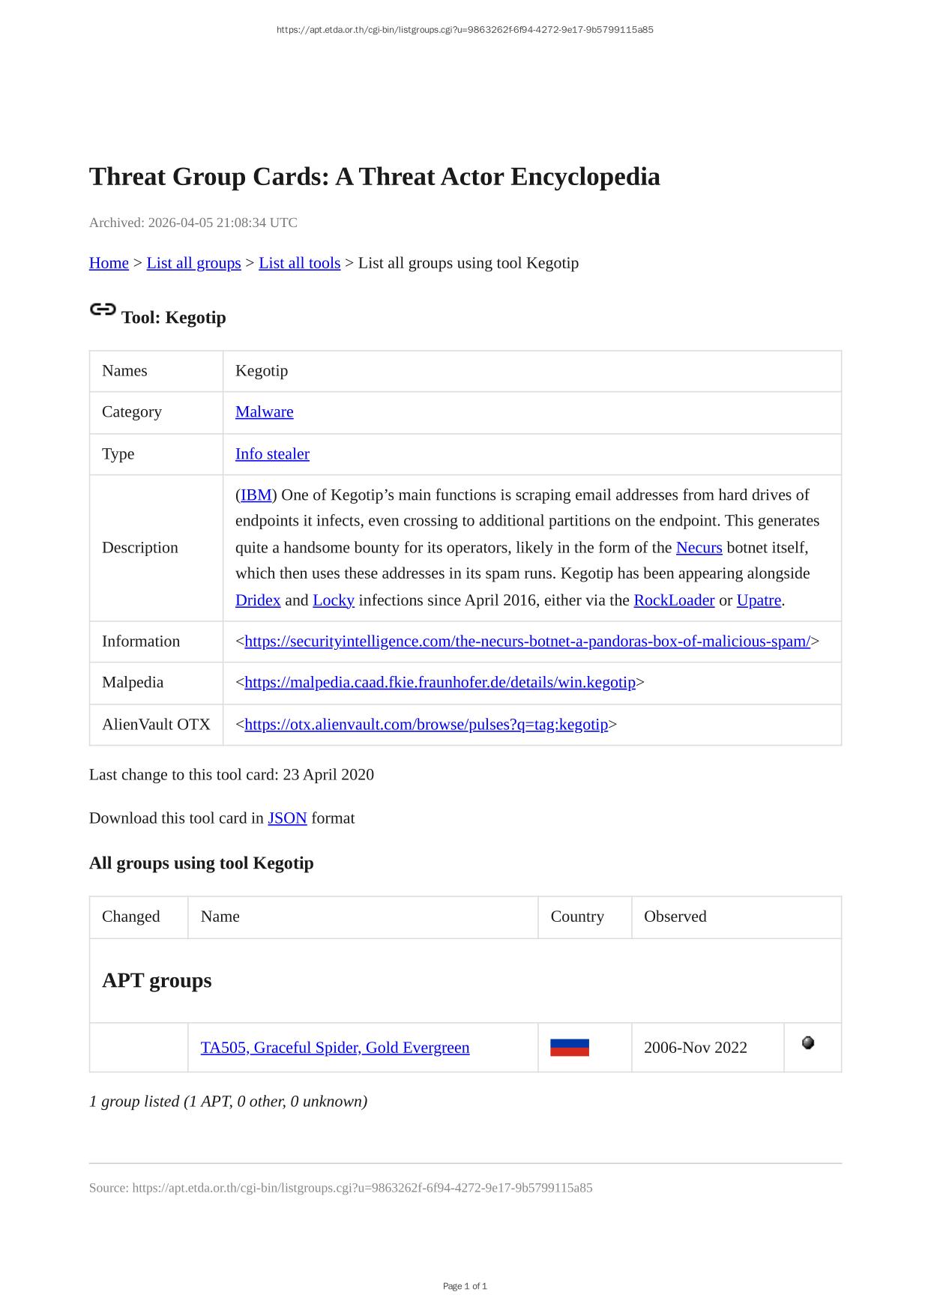931x1316 pixels.
Task: Select the Info stealer type link
Action: click(272, 454)
